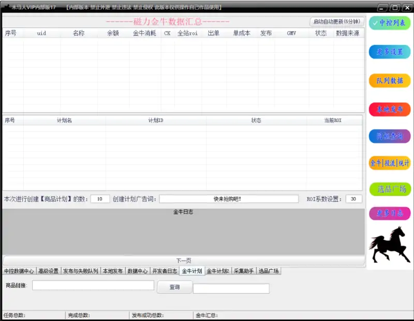Click the green 选品广场 sidebar button
The image size is (414, 321).
[390, 189]
